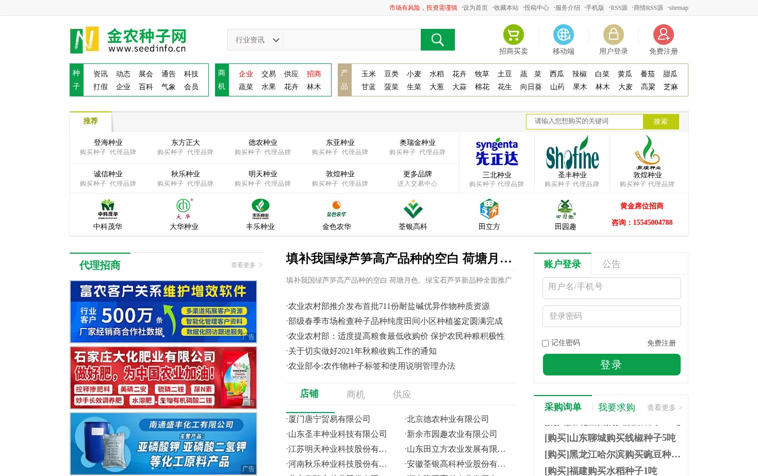Click the 免费注册 link in login panel

point(662,343)
